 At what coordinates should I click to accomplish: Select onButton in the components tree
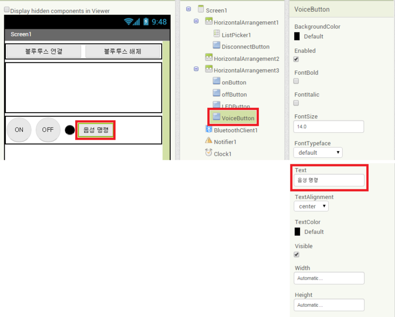click(x=234, y=82)
